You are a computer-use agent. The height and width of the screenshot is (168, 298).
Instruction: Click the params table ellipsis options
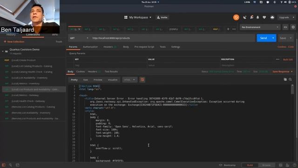278,59
